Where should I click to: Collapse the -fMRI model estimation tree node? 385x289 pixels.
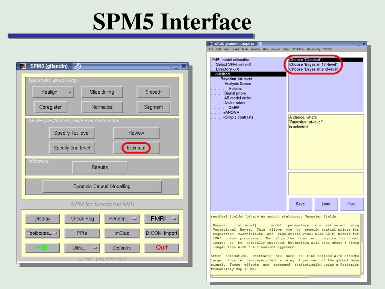point(230,60)
